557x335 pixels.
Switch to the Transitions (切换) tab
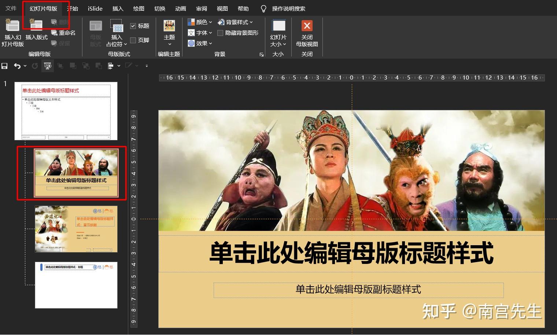[160, 8]
